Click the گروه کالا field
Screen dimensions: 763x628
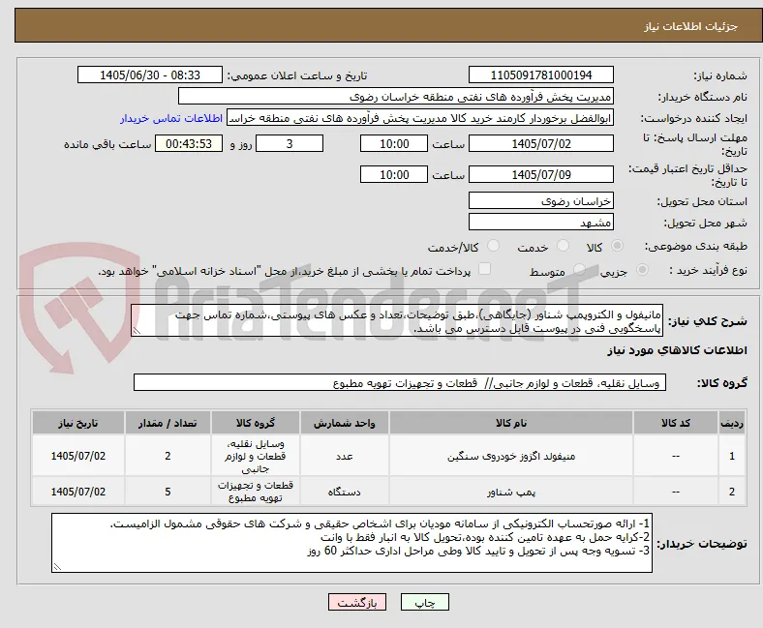pos(400,383)
